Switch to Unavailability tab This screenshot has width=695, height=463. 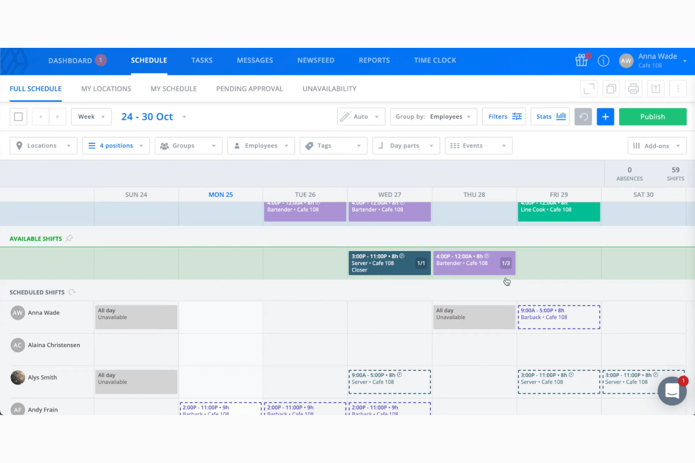point(329,89)
